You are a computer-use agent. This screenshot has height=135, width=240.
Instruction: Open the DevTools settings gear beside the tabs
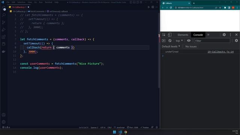(224, 35)
